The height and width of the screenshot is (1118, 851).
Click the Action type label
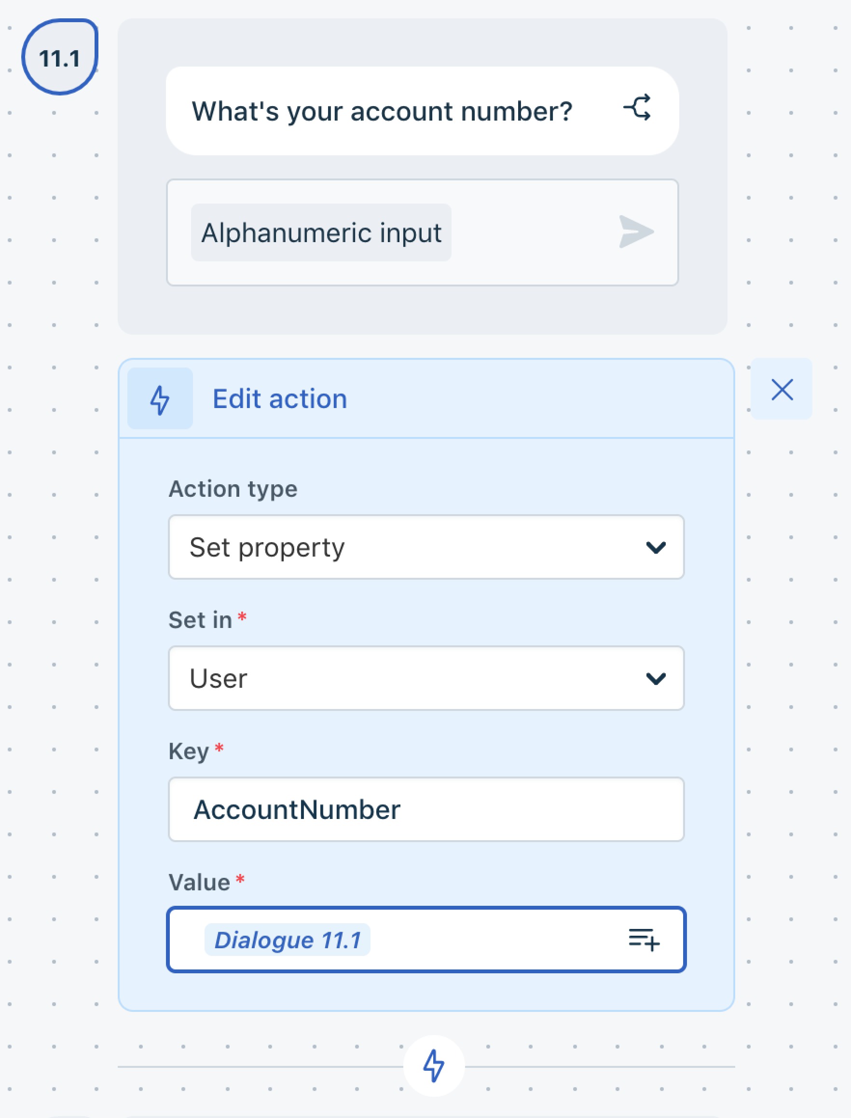[233, 489]
